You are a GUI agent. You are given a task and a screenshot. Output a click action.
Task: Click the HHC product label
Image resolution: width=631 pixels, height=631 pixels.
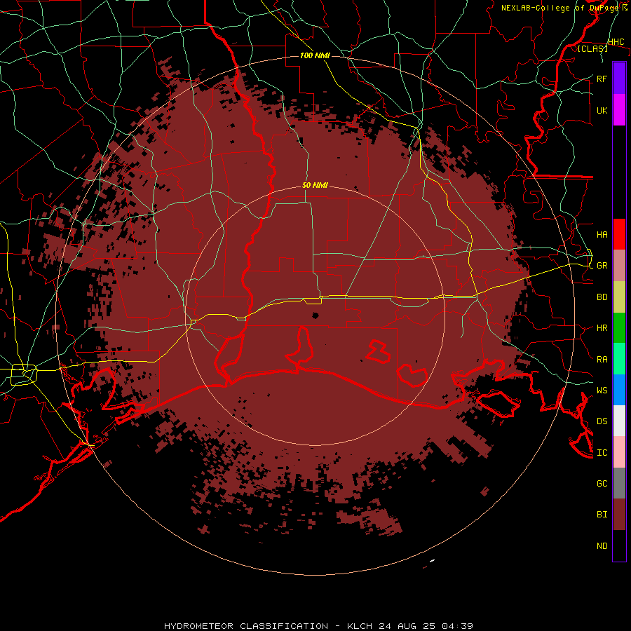pyautogui.click(x=616, y=42)
